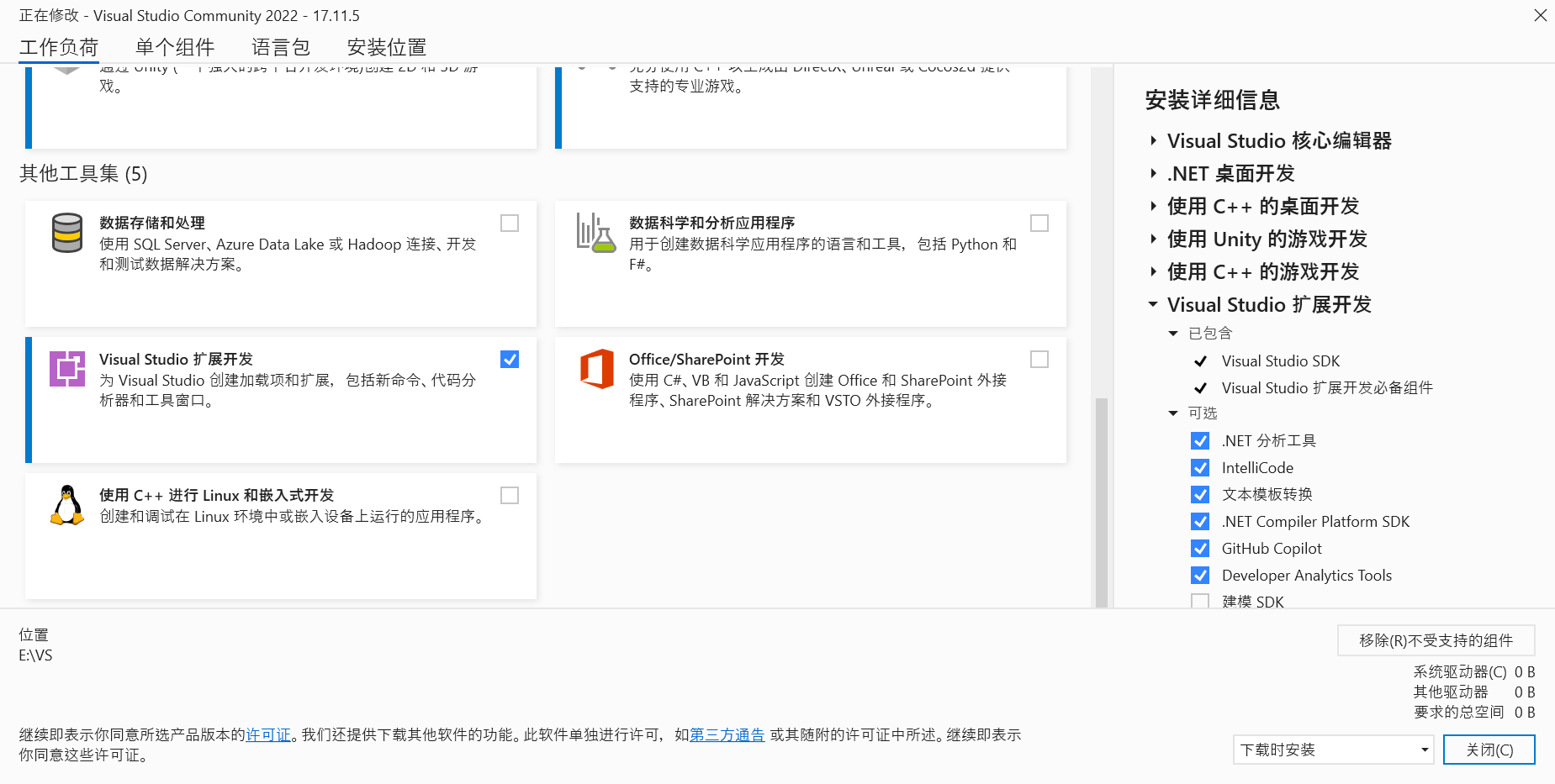Uncheck the Visual Studio 扩展开发 workload checkbox
This screenshot has width=1555, height=784.
pyautogui.click(x=510, y=359)
